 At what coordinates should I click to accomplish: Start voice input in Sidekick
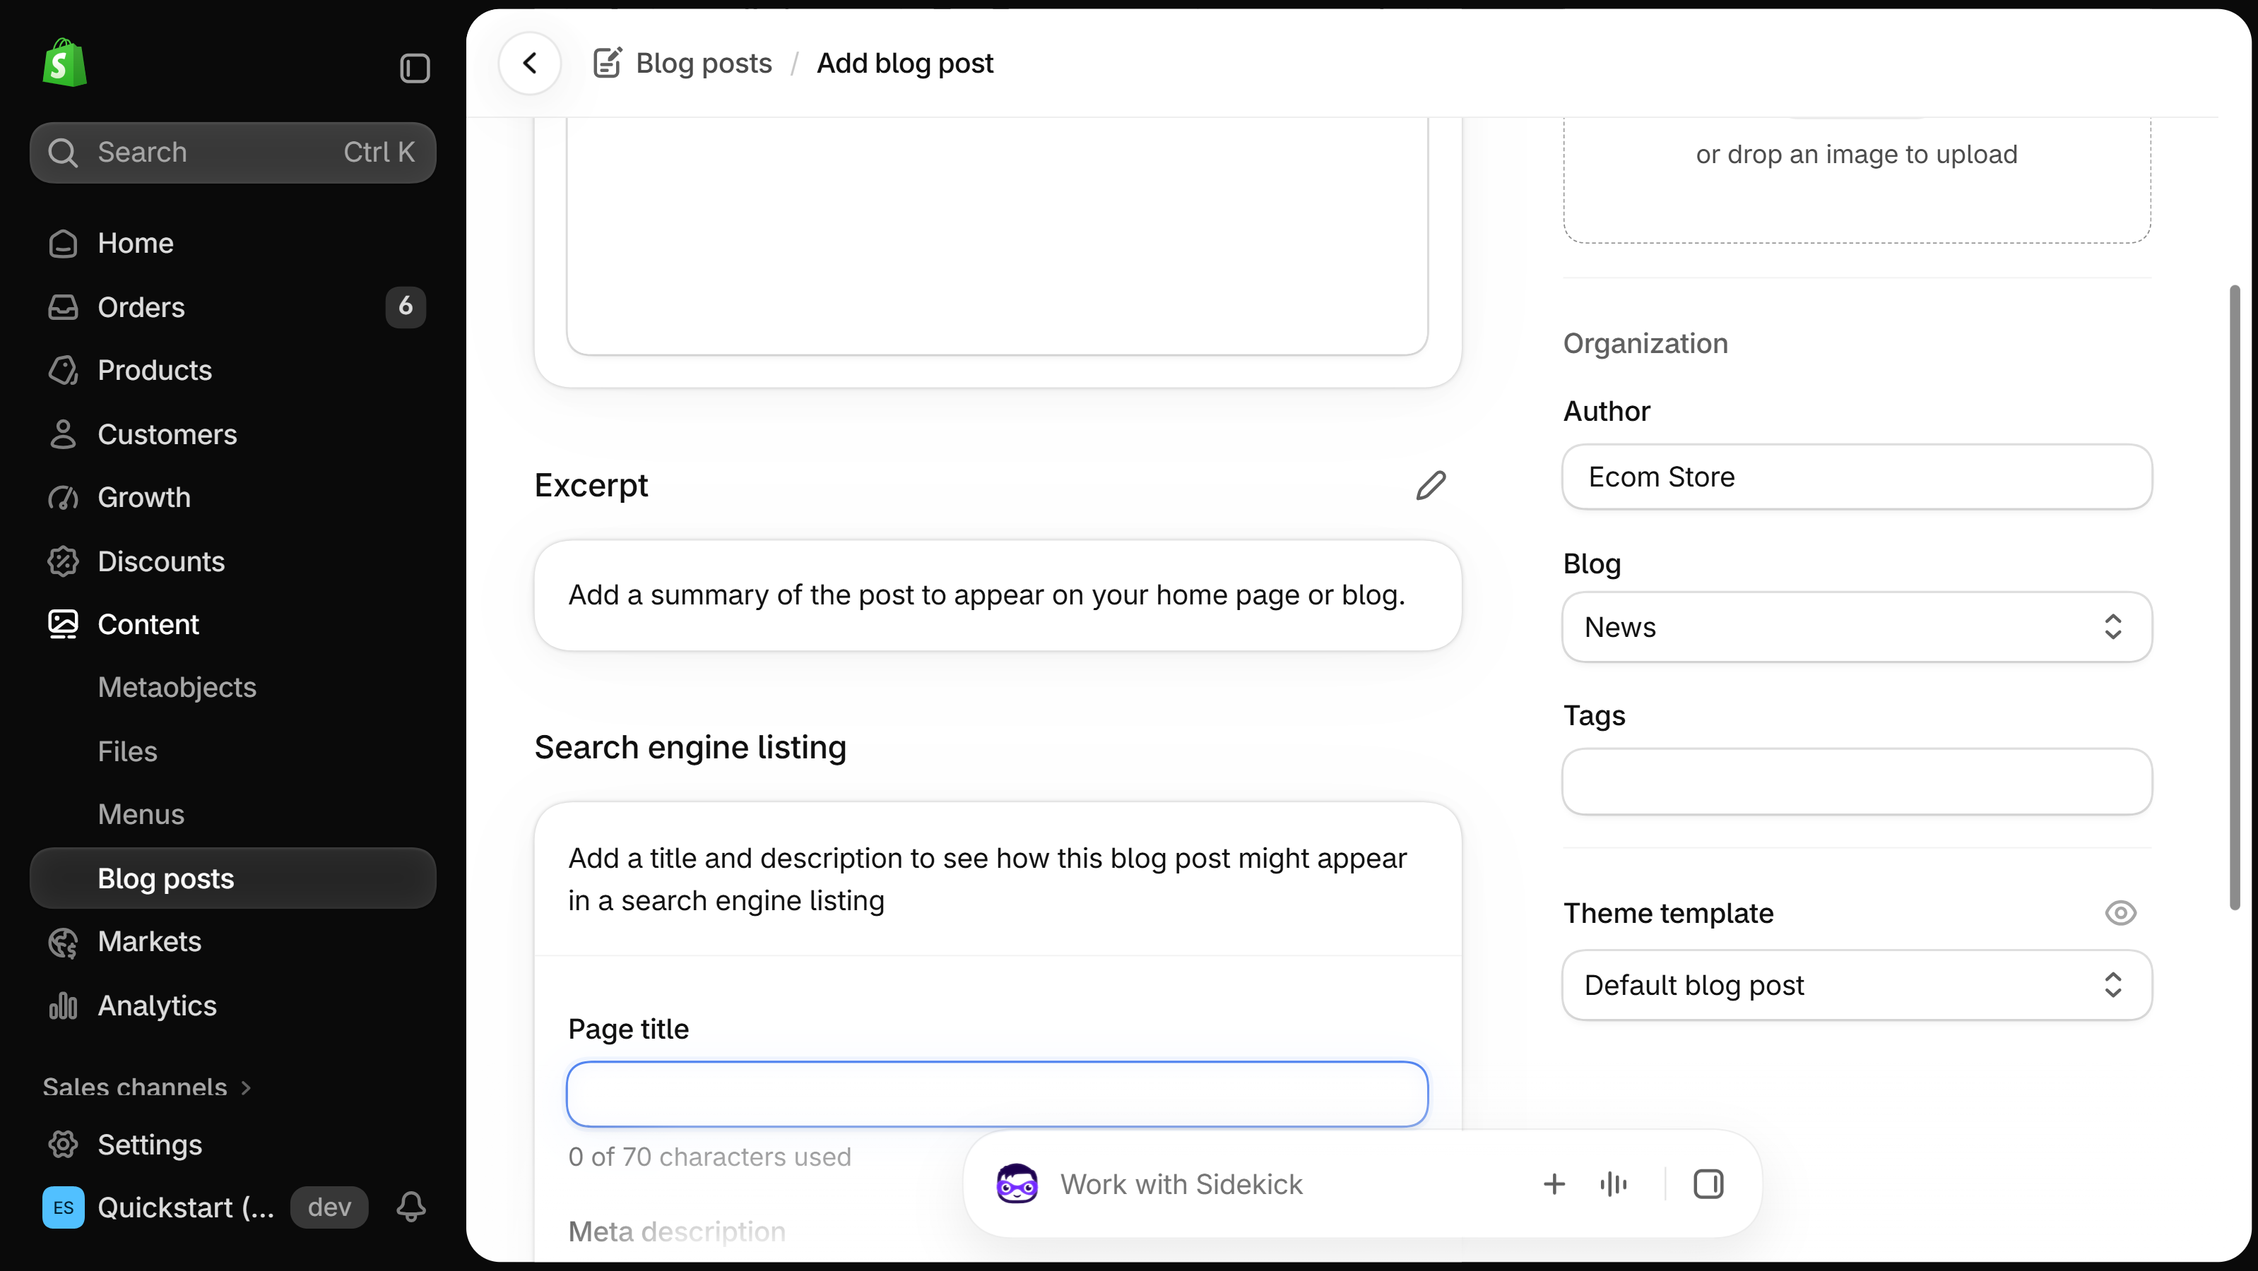[1613, 1184]
